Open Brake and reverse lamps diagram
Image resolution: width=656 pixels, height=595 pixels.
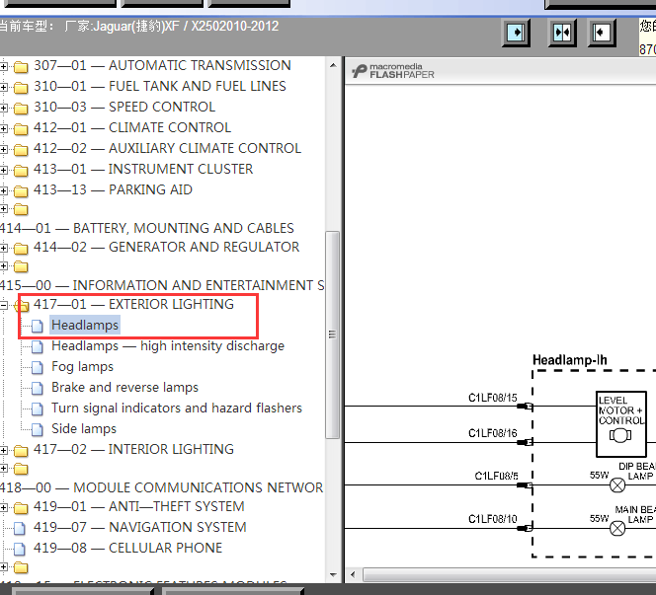pyautogui.click(x=124, y=388)
